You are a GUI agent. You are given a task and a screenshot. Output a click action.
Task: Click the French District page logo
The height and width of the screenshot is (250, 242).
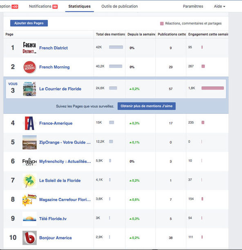(29, 48)
